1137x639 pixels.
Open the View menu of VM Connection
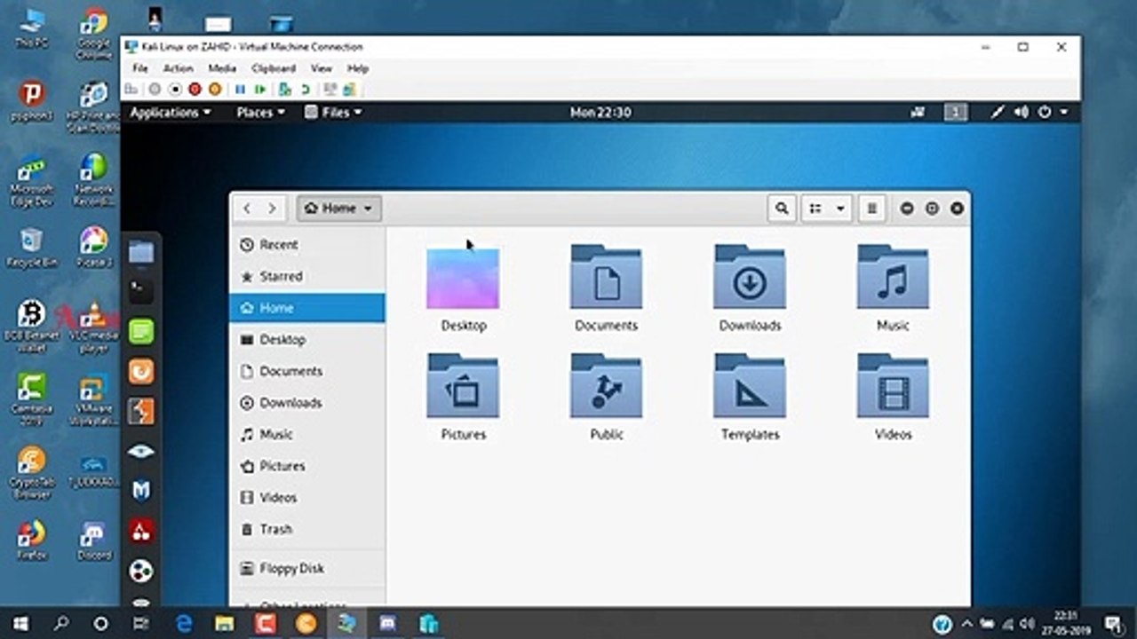[x=322, y=68]
